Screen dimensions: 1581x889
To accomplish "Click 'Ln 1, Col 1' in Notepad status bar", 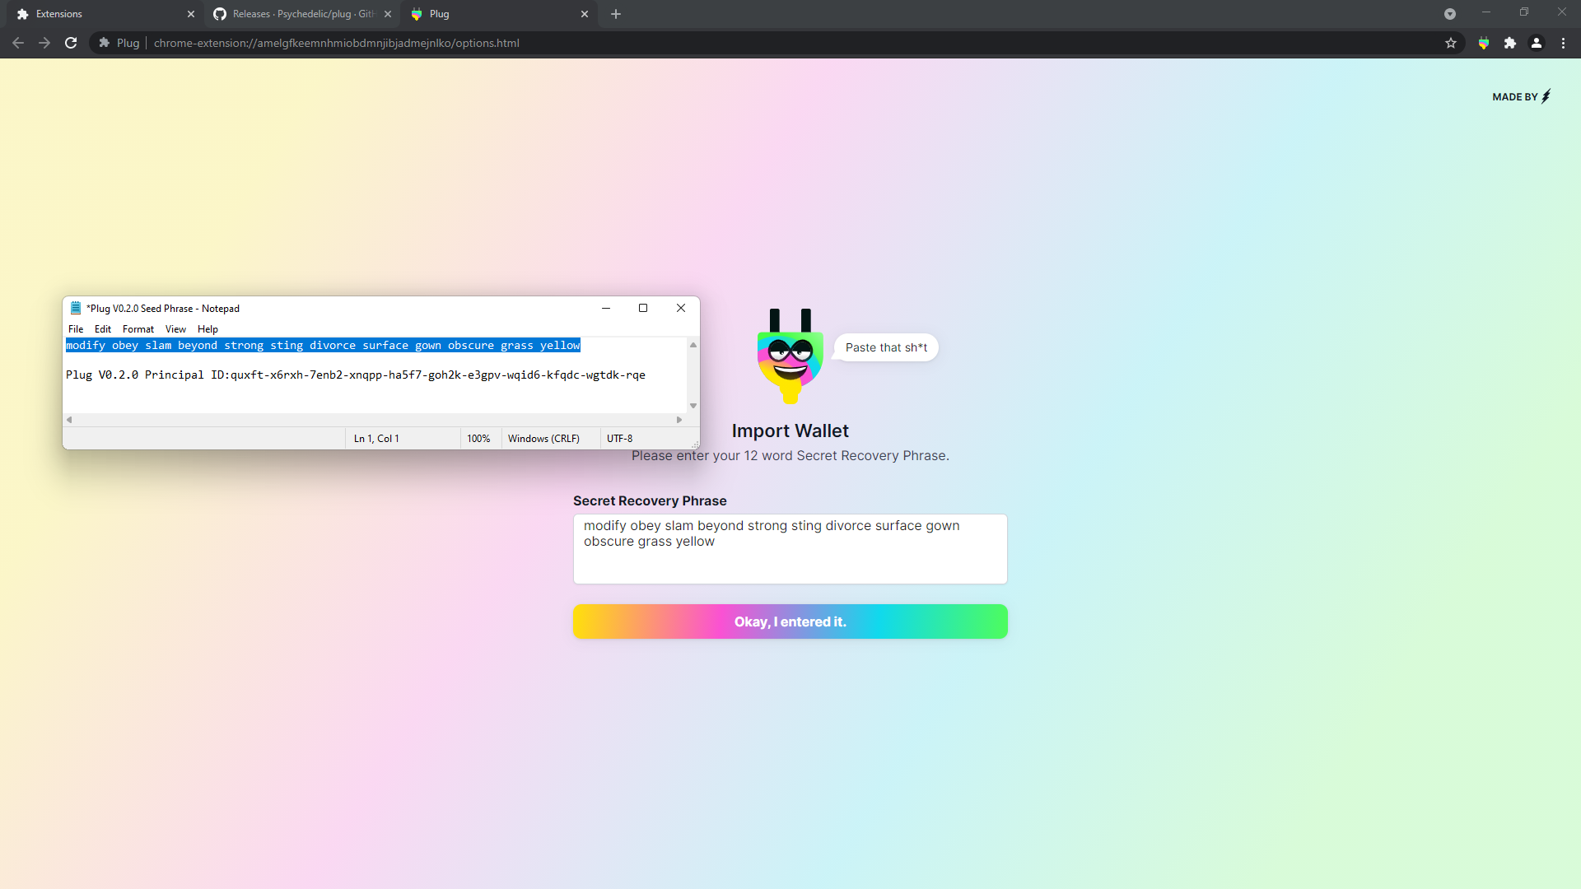I will [x=376, y=439].
